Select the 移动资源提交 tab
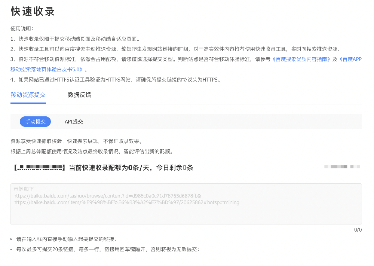 (28, 95)
